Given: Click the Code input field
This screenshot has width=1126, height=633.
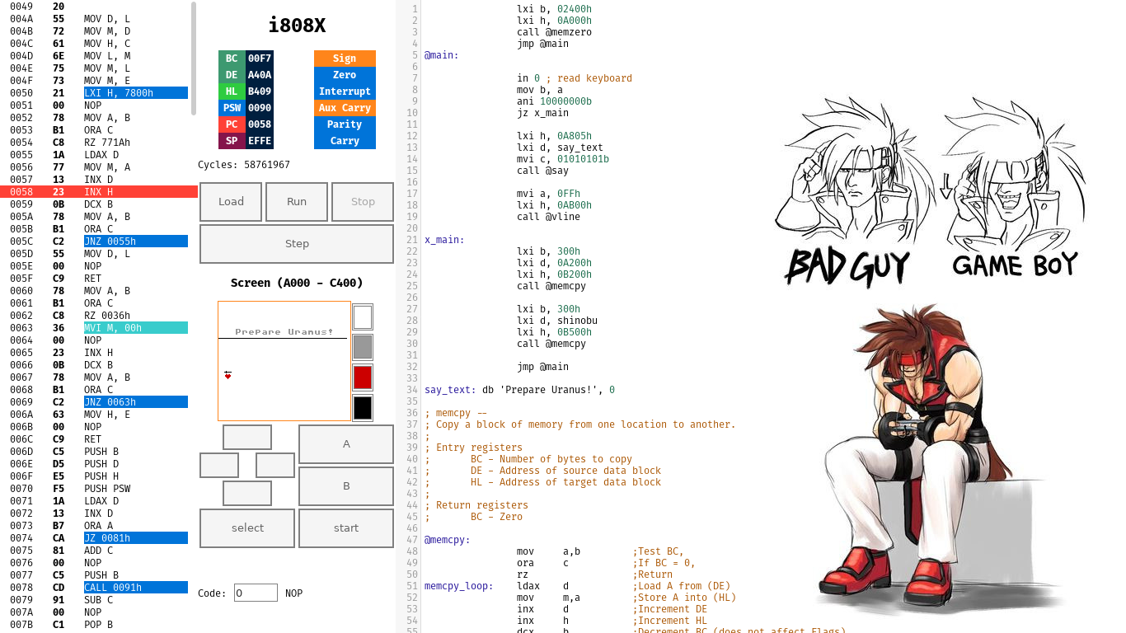Looking at the screenshot, I should pyautogui.click(x=256, y=593).
